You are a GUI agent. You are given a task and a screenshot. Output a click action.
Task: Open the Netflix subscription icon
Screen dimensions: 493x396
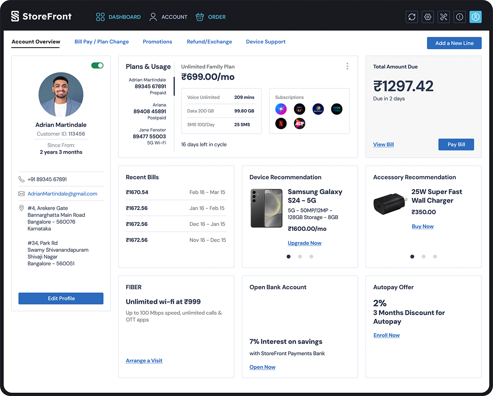[281, 123]
